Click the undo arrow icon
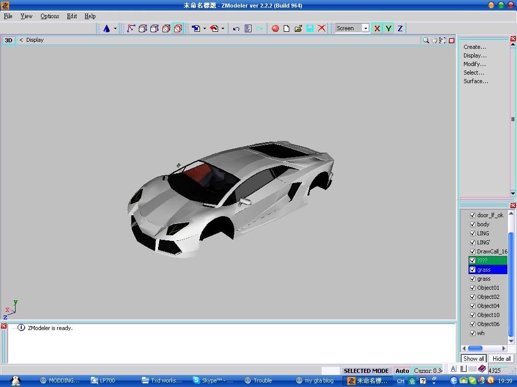 click(x=236, y=29)
